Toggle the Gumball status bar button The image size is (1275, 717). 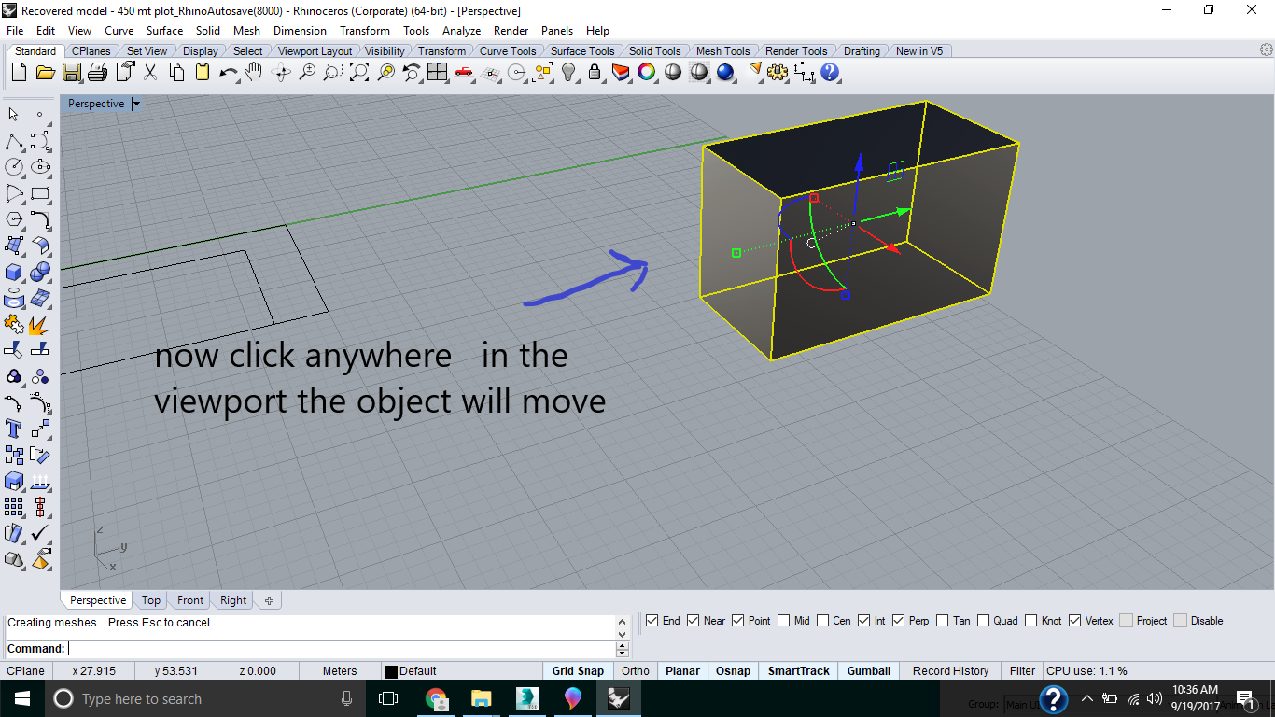[868, 670]
